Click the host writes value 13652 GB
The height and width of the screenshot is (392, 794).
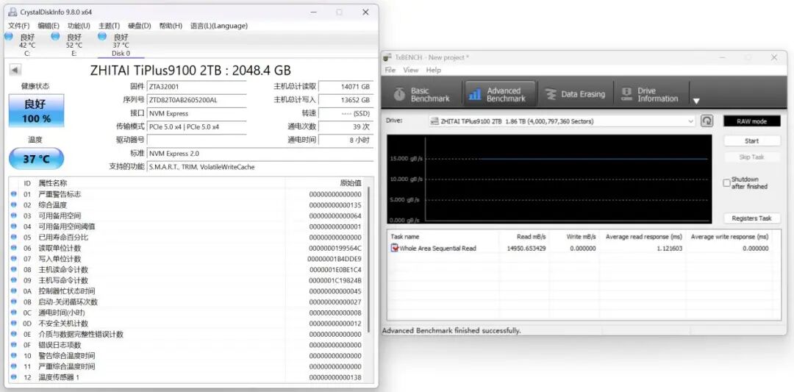pyautogui.click(x=346, y=100)
